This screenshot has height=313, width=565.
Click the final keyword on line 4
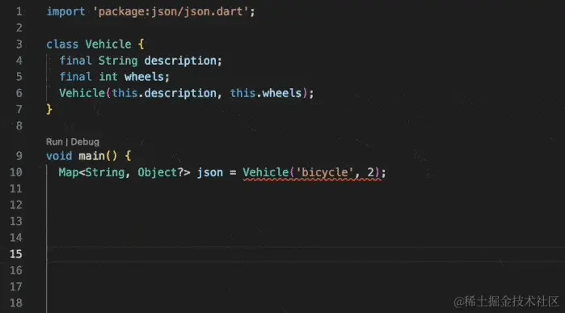(76, 61)
